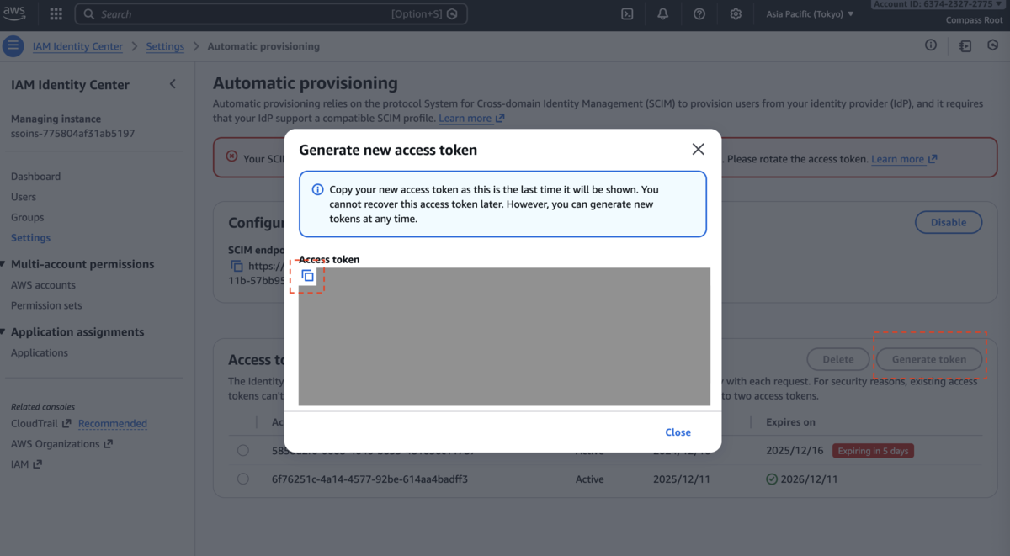
Task: Click Active status of token 6f76251c
Action: (x=589, y=479)
